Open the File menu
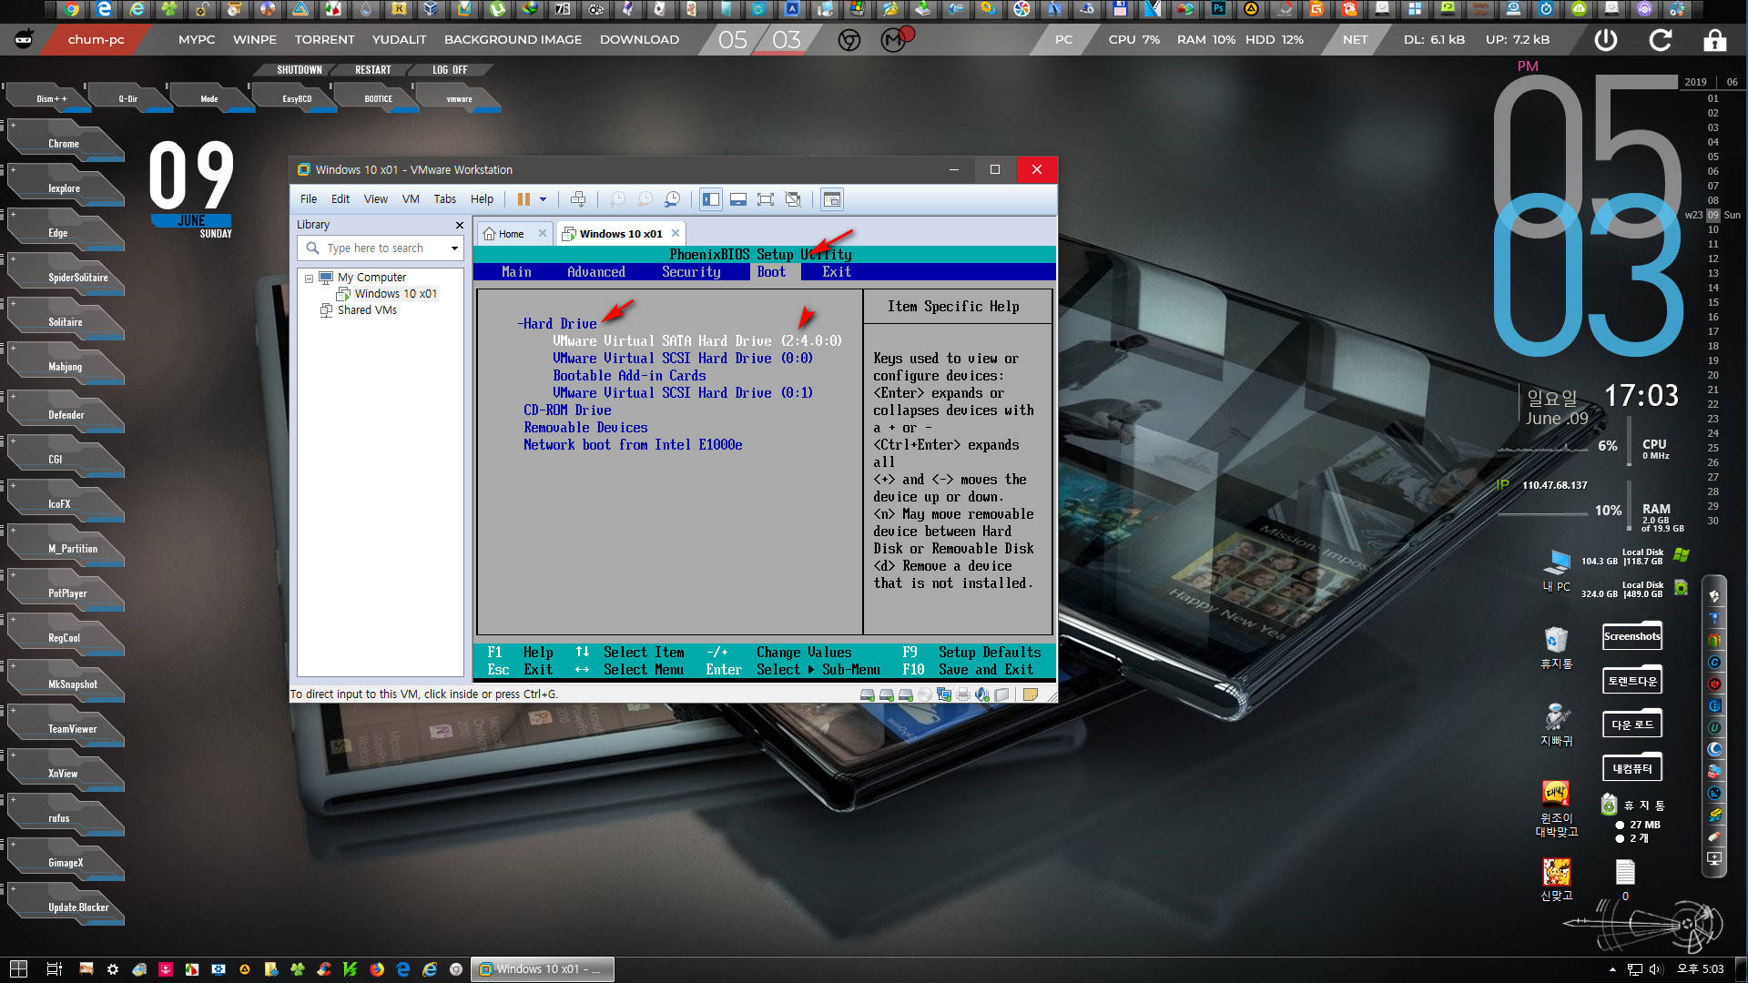This screenshot has width=1748, height=983. 309,199
